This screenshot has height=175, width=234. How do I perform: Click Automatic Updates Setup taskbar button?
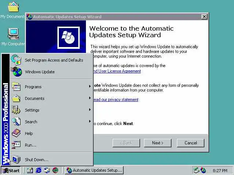click(94, 170)
